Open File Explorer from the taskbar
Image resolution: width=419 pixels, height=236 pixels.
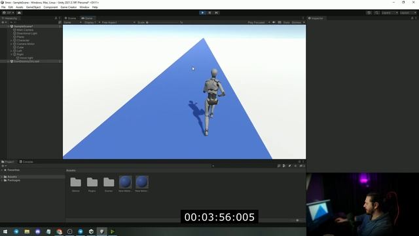click(x=27, y=231)
